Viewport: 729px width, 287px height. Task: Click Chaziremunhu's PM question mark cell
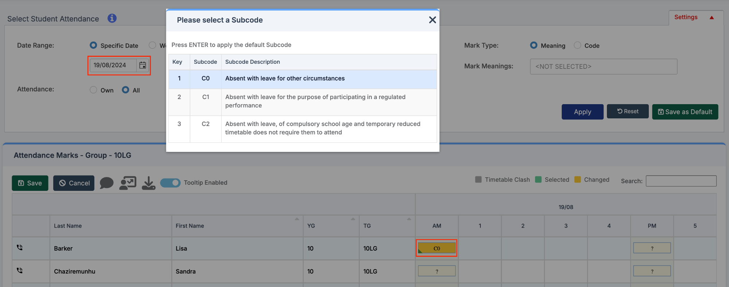click(x=652, y=271)
